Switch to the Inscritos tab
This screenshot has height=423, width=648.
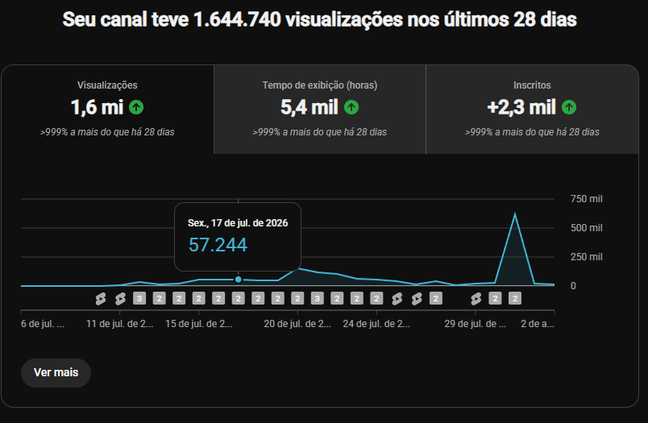[532, 110]
